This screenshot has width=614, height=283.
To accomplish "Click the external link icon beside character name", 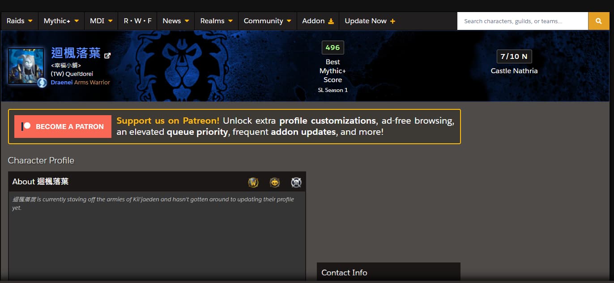I will 107,56.
